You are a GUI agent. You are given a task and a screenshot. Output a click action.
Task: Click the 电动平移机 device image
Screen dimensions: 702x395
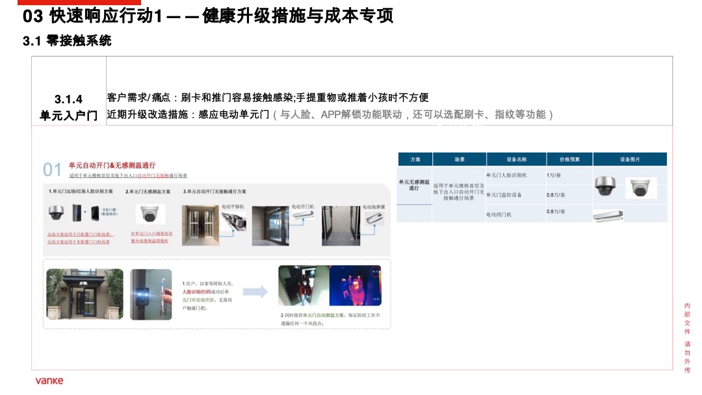(x=235, y=220)
